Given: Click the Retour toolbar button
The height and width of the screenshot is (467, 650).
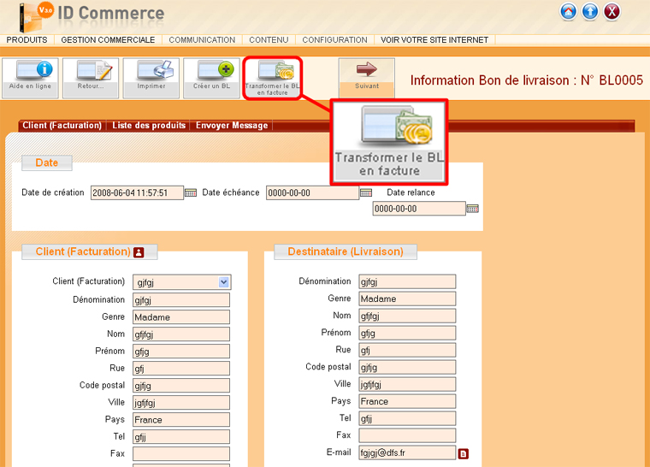Looking at the screenshot, I should pos(91,78).
